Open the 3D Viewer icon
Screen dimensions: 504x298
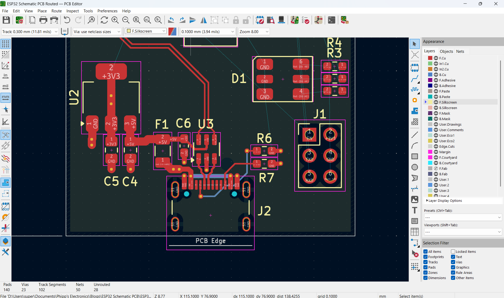[281, 20]
